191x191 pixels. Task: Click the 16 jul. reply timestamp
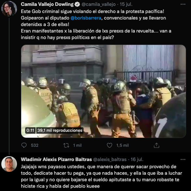point(137,159)
